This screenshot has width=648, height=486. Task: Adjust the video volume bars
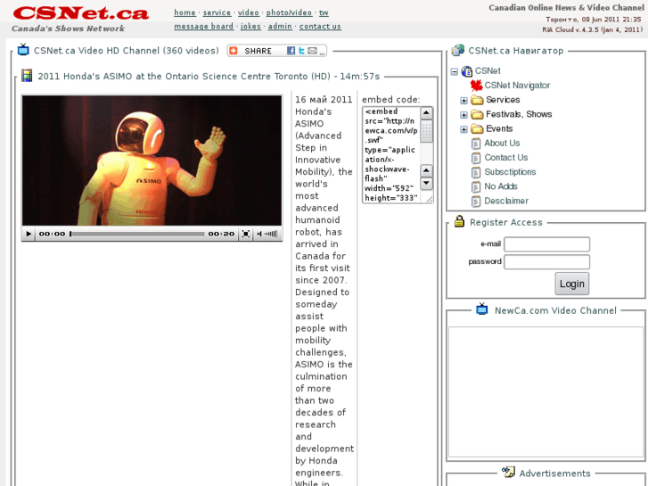click(x=271, y=235)
